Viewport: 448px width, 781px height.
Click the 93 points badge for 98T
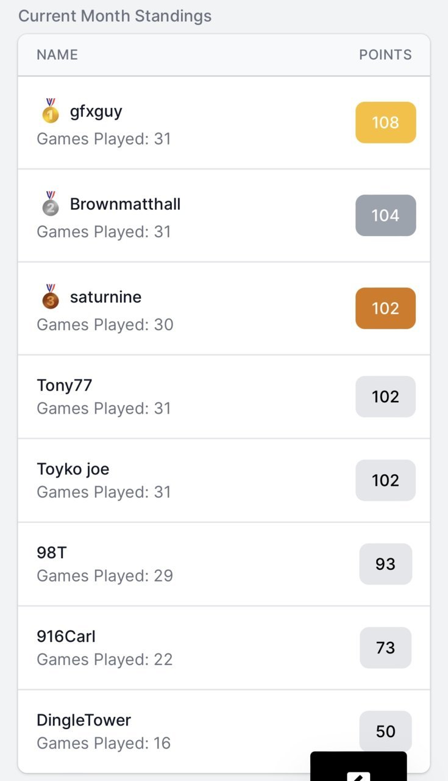coord(386,564)
